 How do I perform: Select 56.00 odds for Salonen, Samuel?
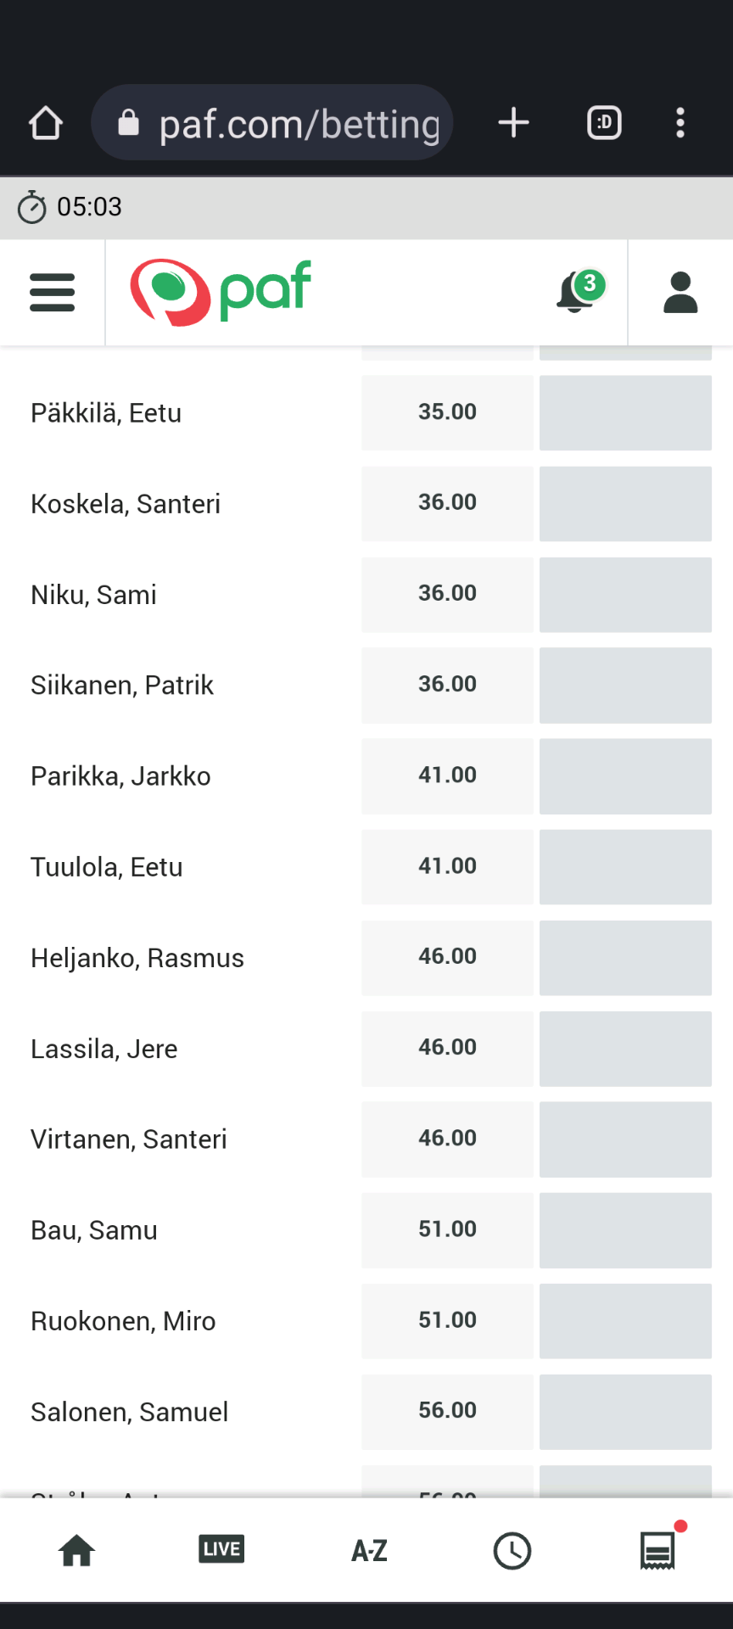447,1412
